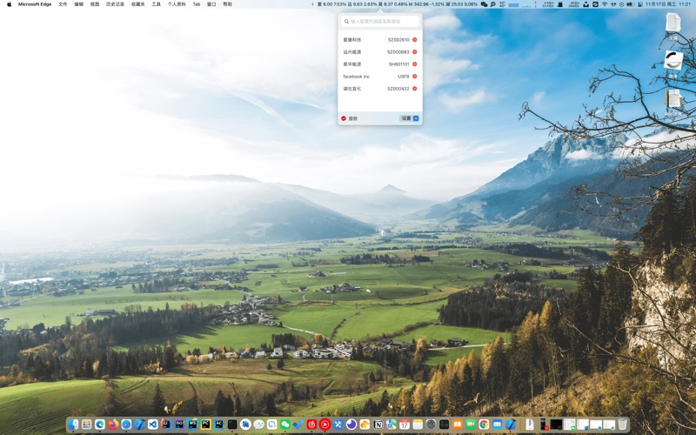Remove stock SZ002610 with its red delete icon

pyautogui.click(x=414, y=40)
